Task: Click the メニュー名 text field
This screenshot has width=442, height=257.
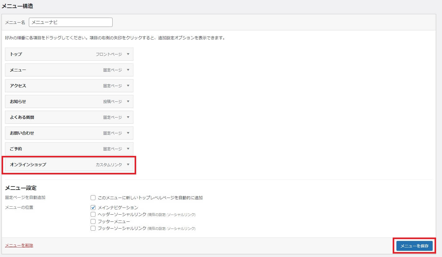Action: tap(70, 22)
